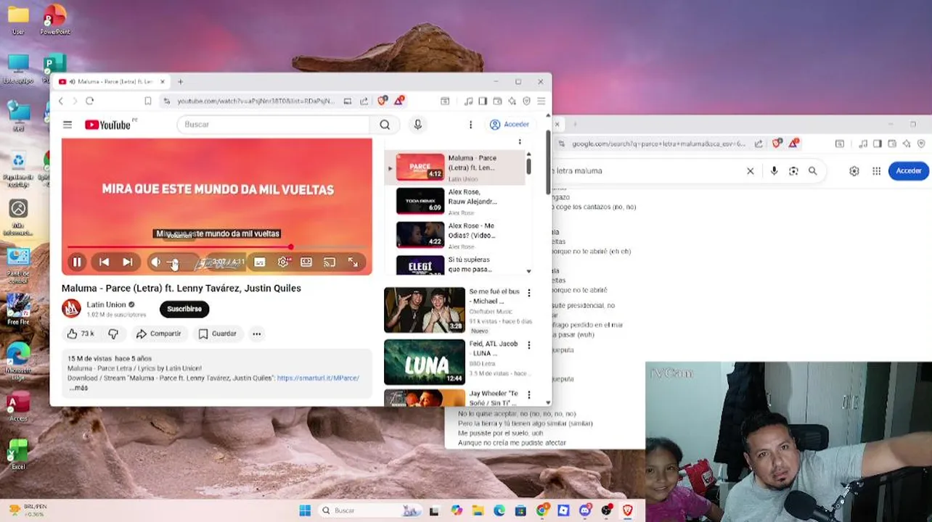Like the video with thumbs up
932x522 pixels.
point(81,333)
